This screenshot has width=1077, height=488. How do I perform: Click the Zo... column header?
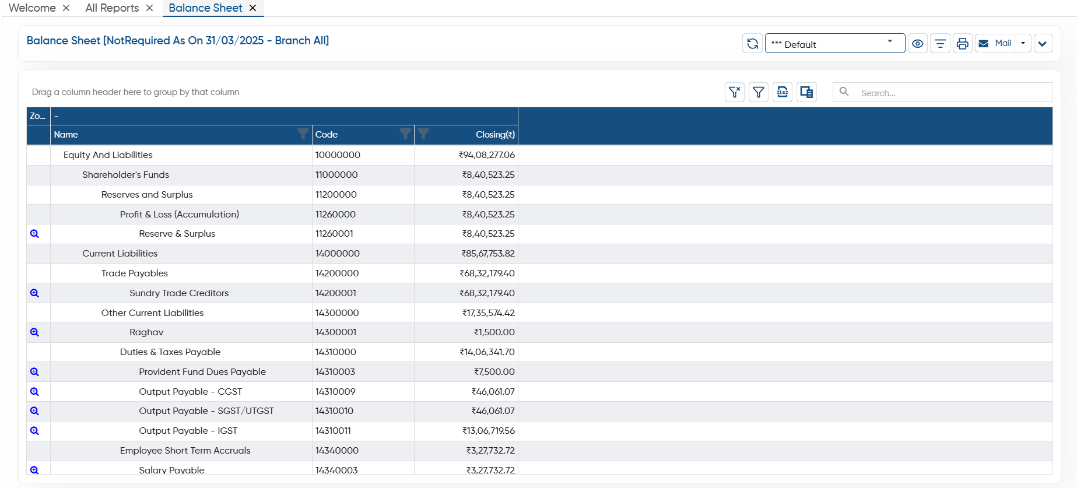[38, 116]
